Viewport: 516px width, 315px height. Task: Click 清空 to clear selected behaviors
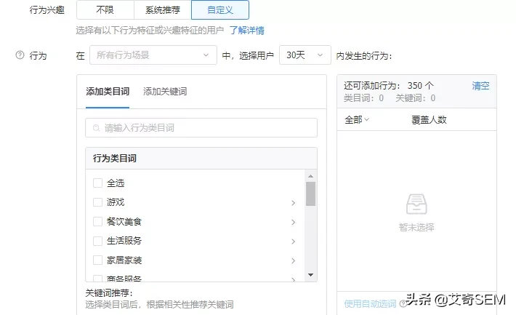coord(480,86)
